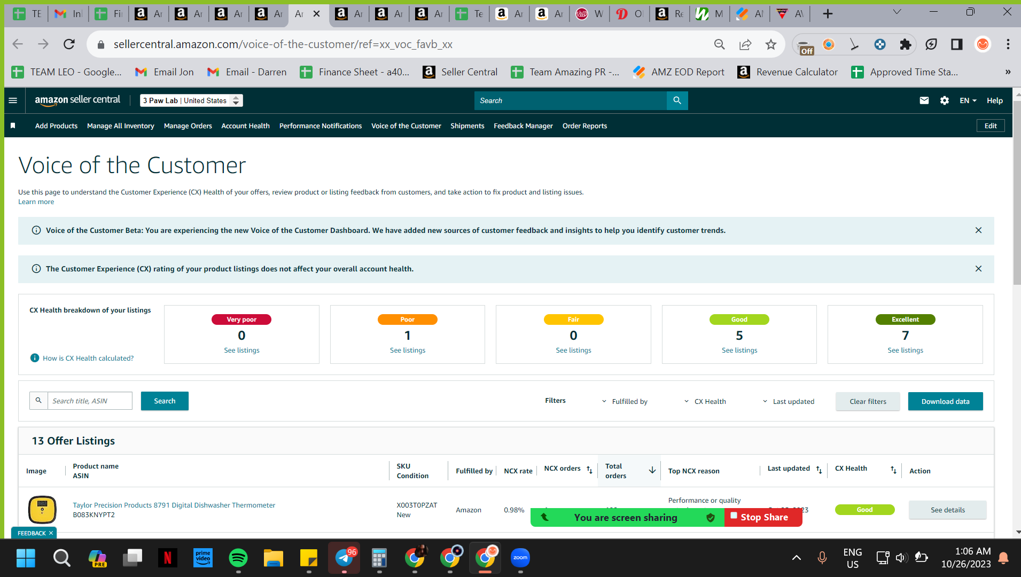Image resolution: width=1021 pixels, height=577 pixels.
Task: Show more bookmarks with the chevron
Action: (1008, 72)
